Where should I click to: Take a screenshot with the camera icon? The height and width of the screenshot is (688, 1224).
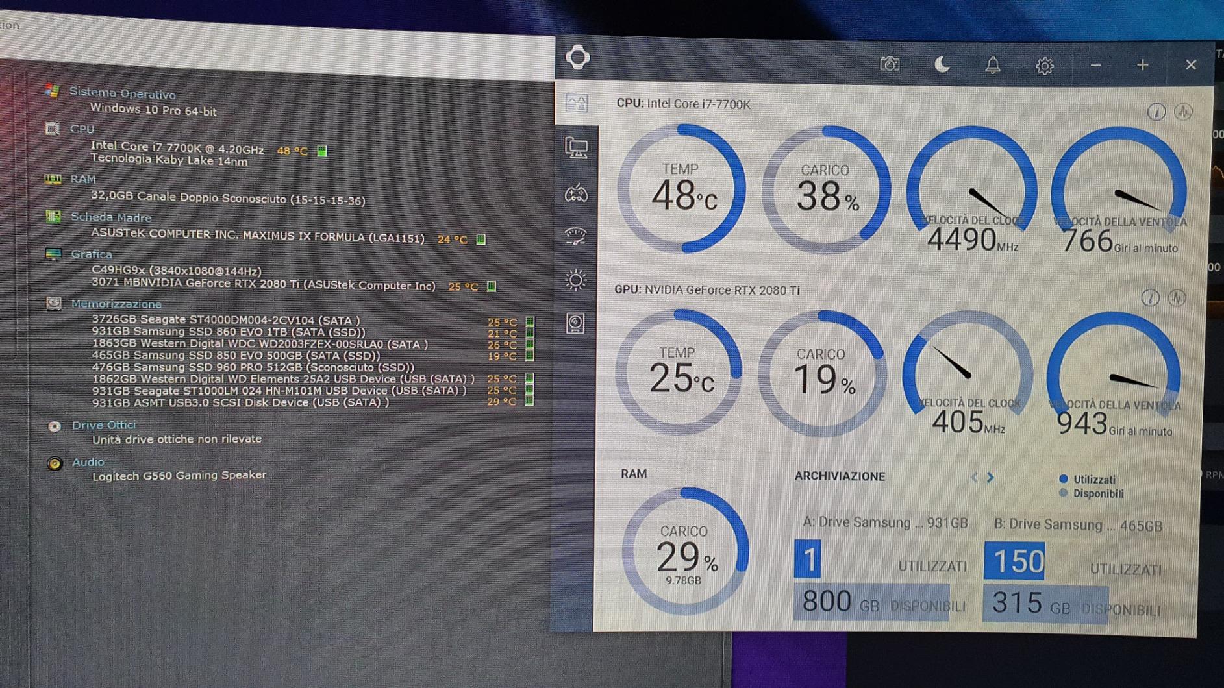tap(890, 64)
